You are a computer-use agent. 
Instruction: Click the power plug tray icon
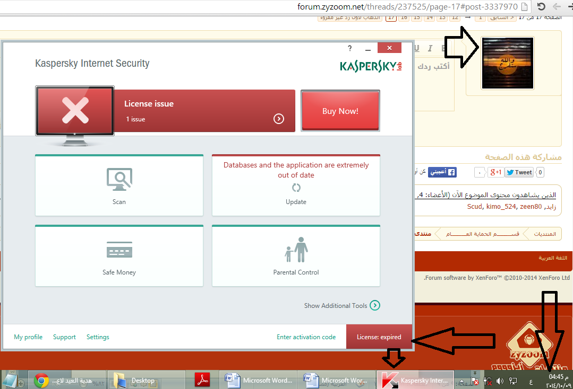click(488, 382)
